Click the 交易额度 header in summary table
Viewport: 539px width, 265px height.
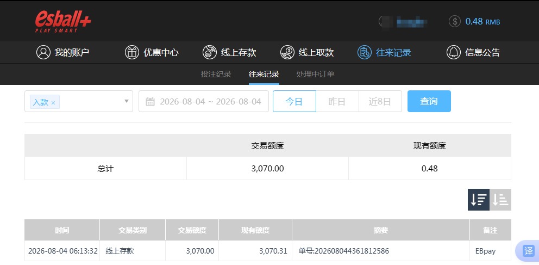tap(267, 146)
